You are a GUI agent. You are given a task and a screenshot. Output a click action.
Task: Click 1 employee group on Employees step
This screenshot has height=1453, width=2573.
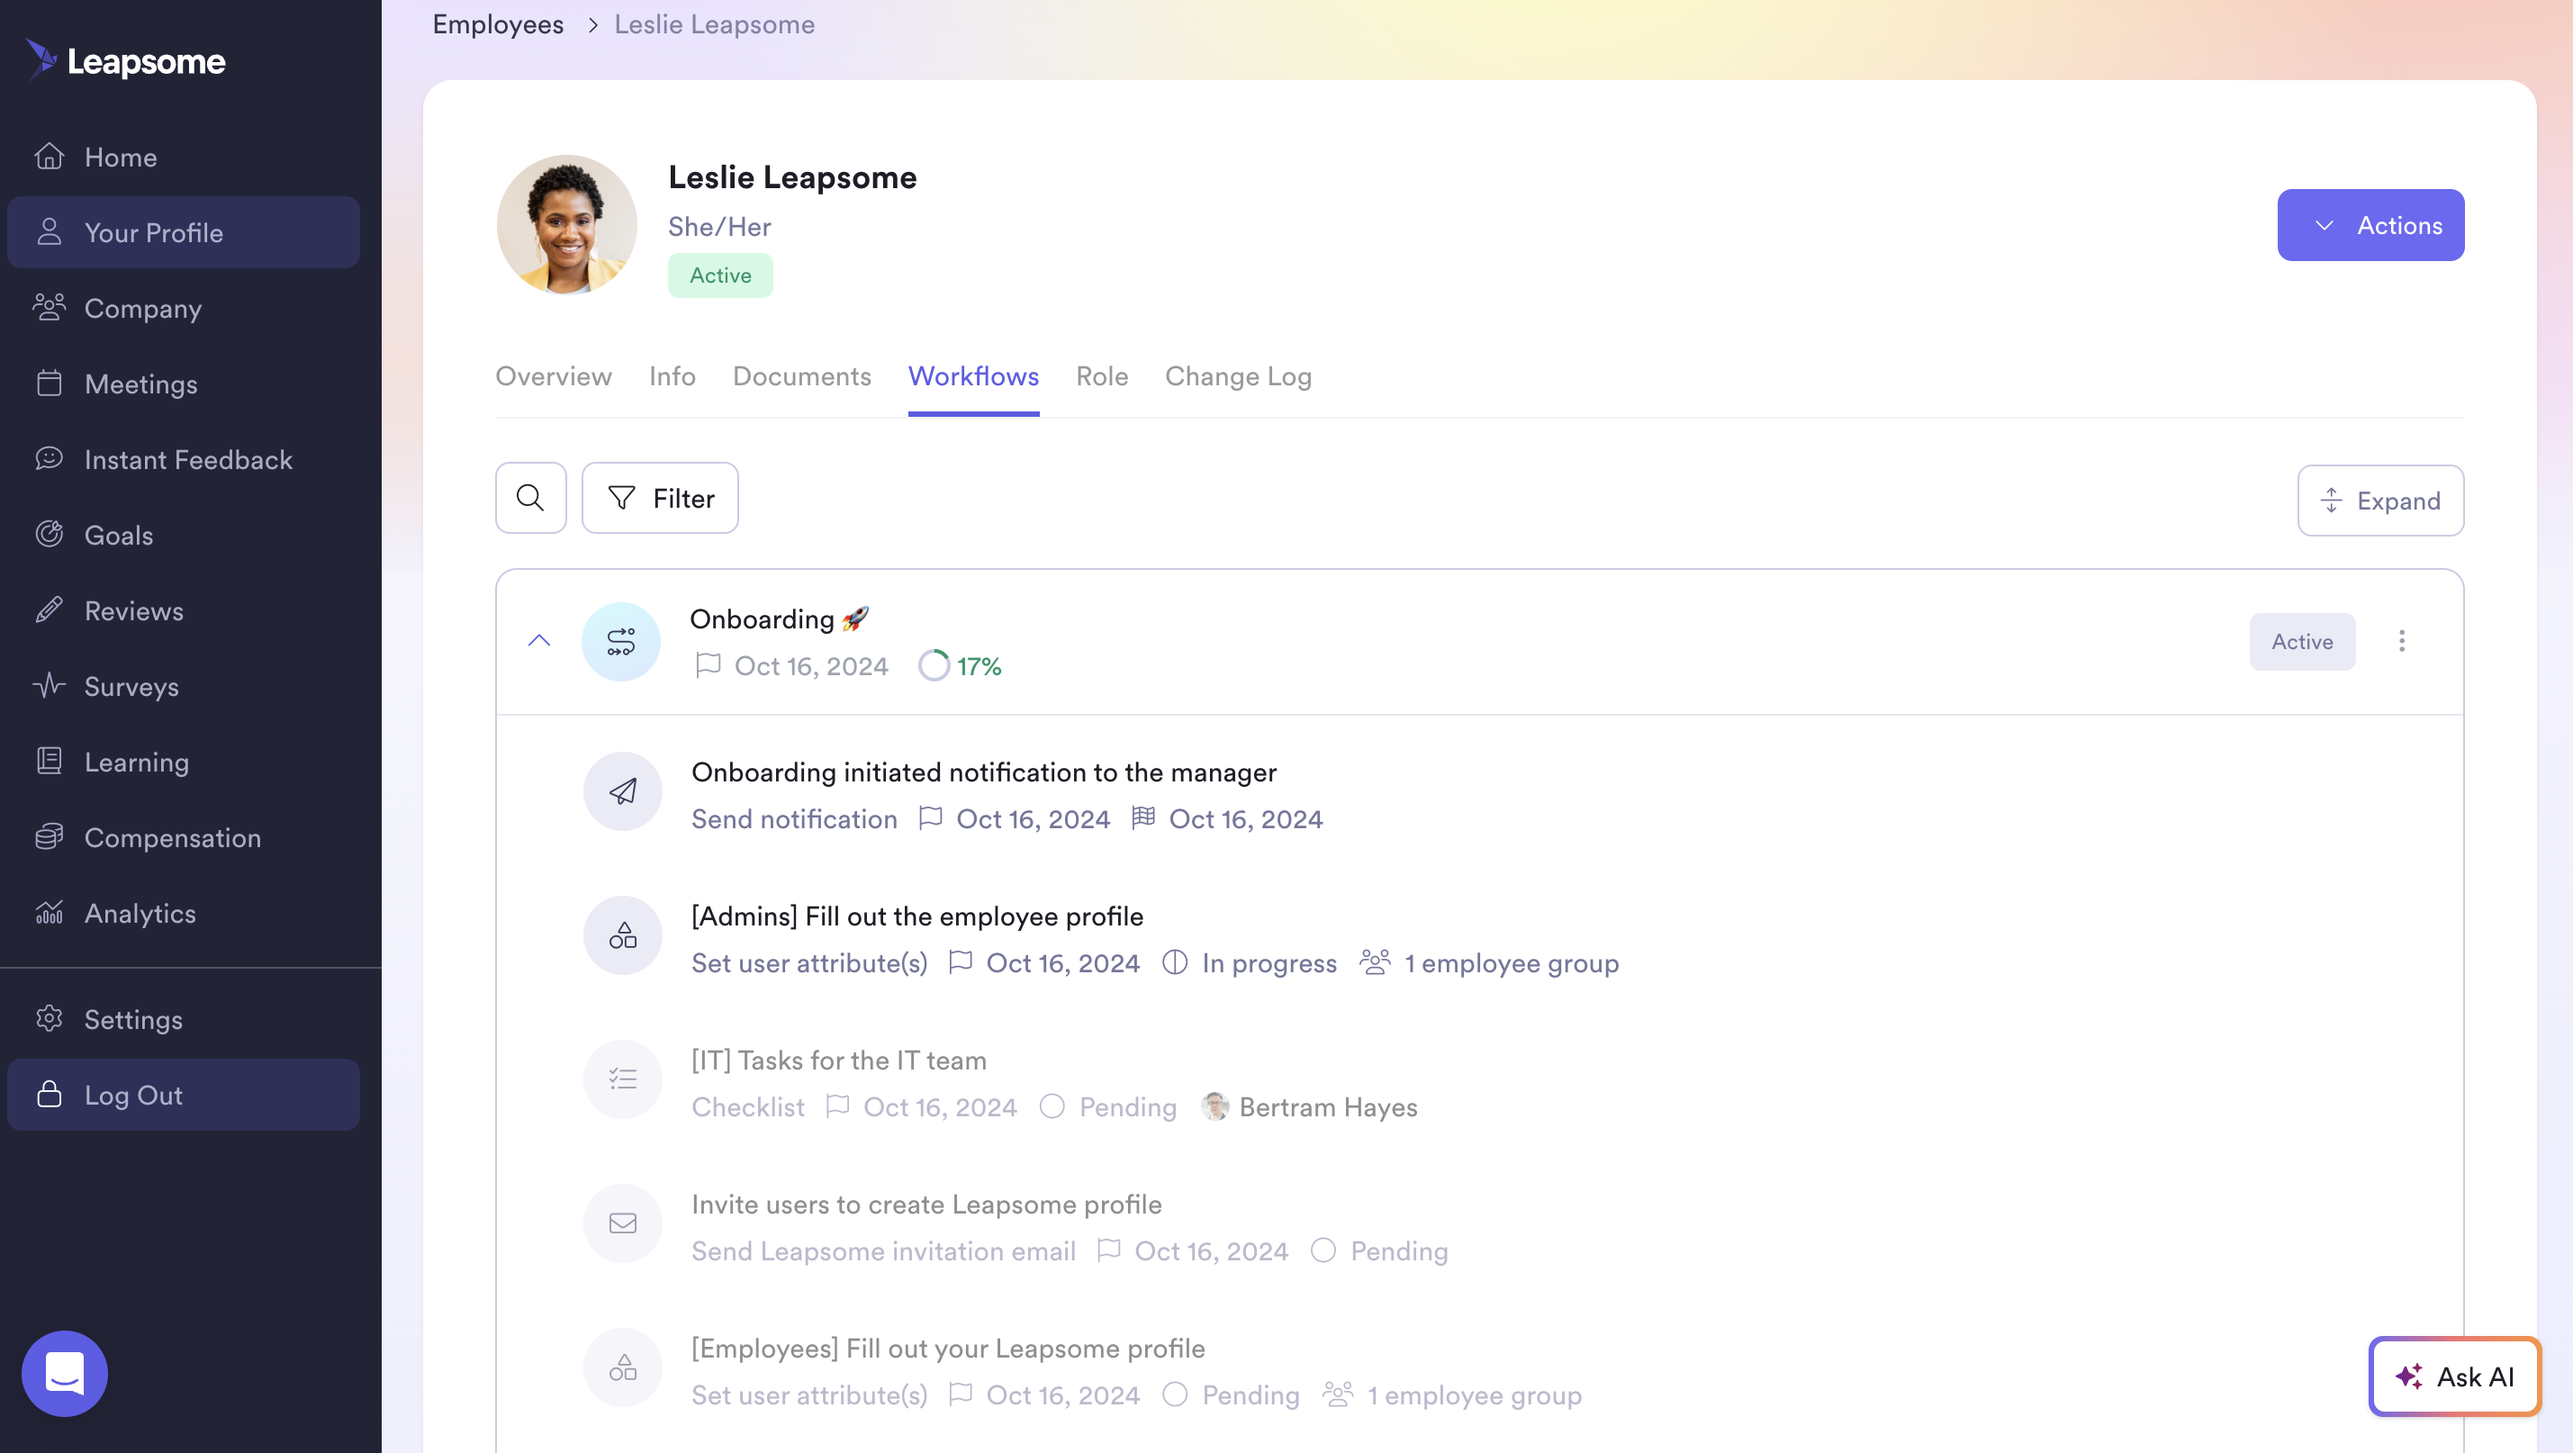click(x=1452, y=1394)
